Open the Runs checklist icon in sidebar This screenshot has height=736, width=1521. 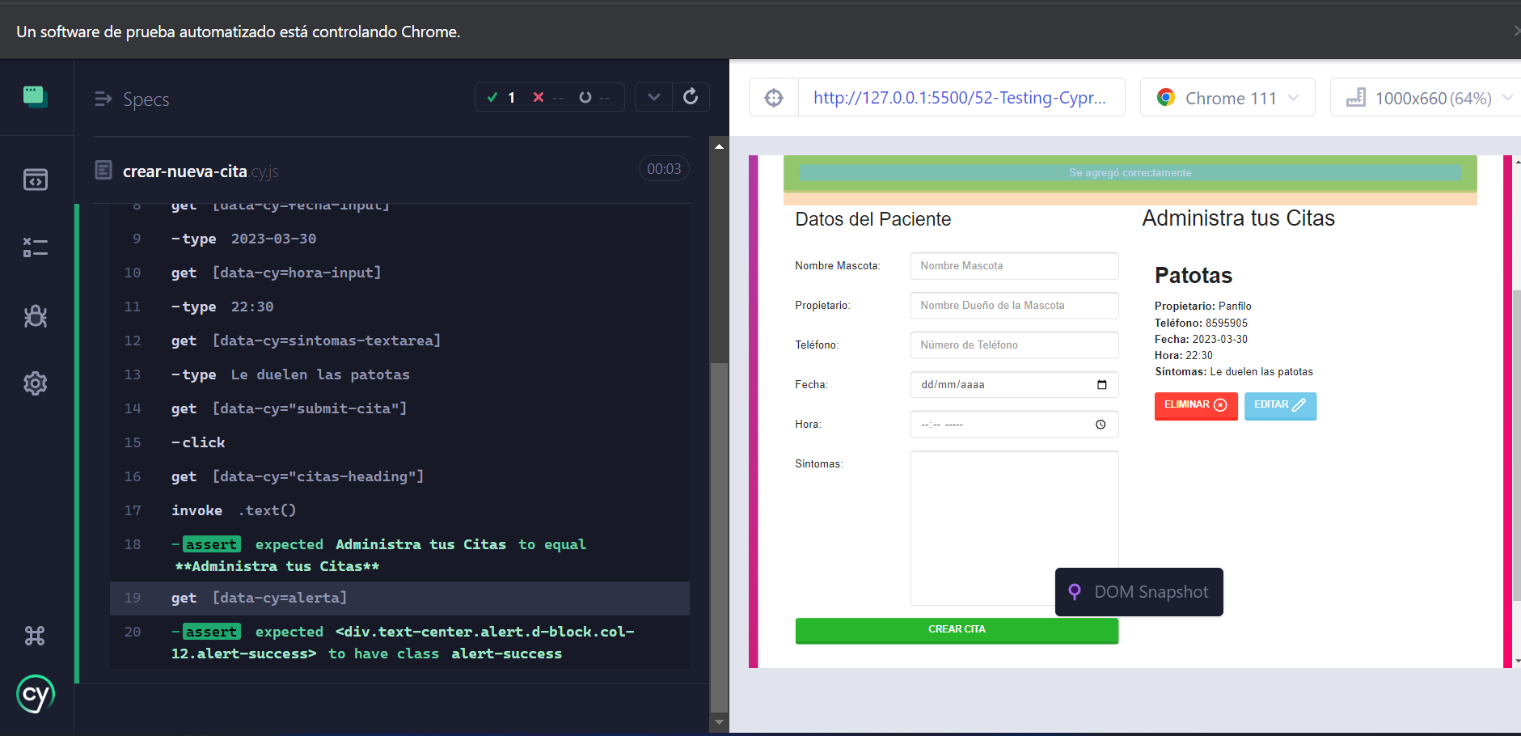tap(36, 247)
